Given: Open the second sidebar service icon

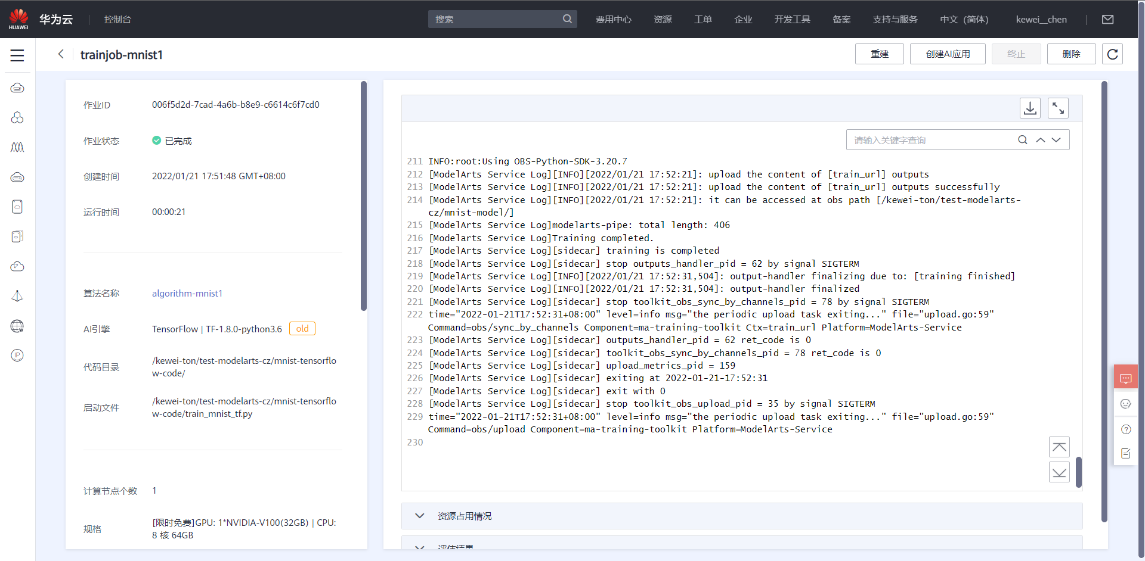Looking at the screenshot, I should (x=17, y=118).
